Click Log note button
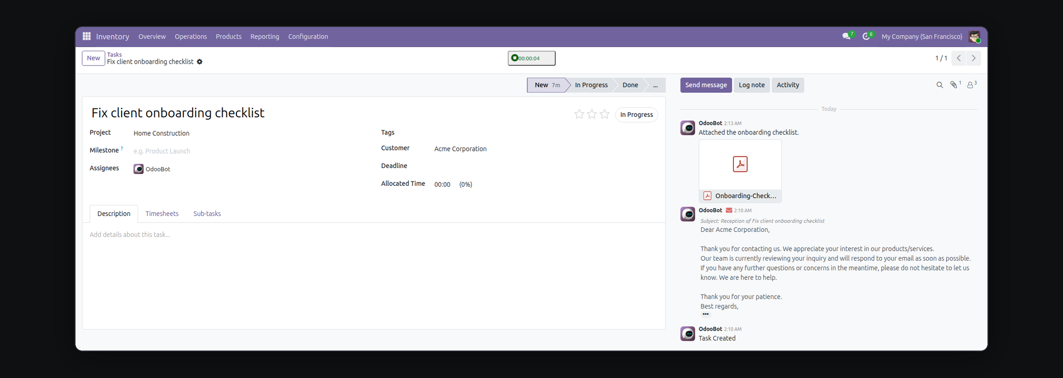The width and height of the screenshot is (1063, 378). (x=752, y=85)
